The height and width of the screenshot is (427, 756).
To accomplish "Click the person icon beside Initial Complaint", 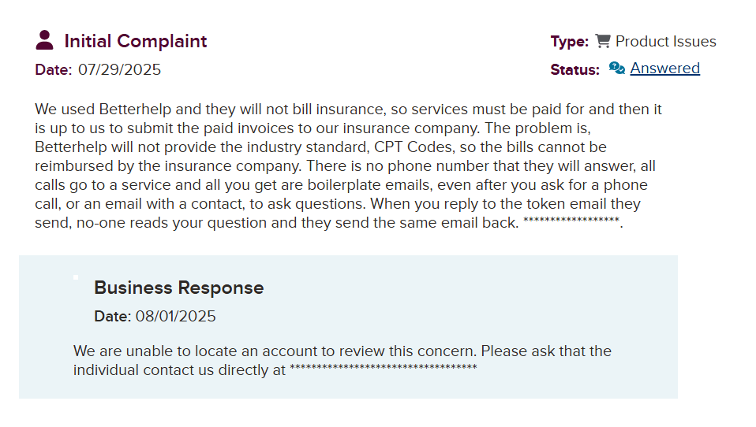I will coord(45,40).
